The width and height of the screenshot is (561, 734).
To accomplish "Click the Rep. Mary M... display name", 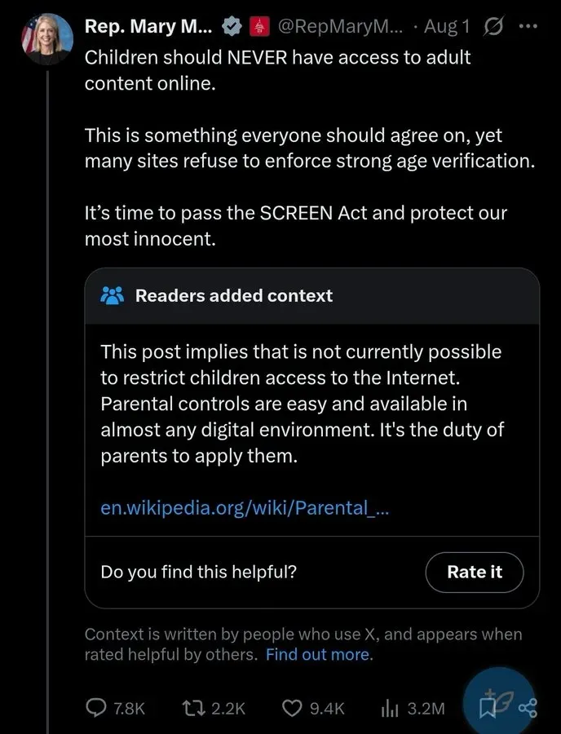I will (x=148, y=27).
